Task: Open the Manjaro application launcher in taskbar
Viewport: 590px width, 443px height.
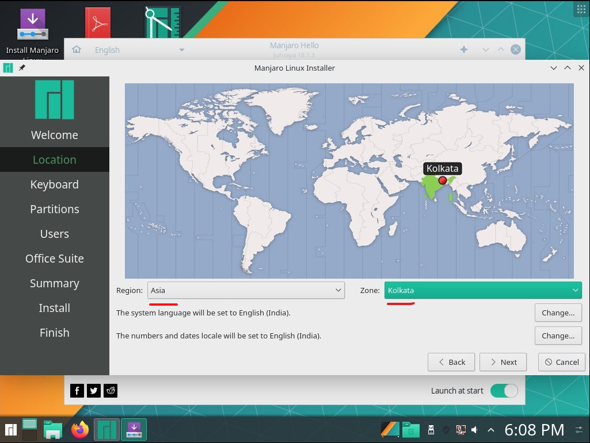Action: pyautogui.click(x=11, y=429)
